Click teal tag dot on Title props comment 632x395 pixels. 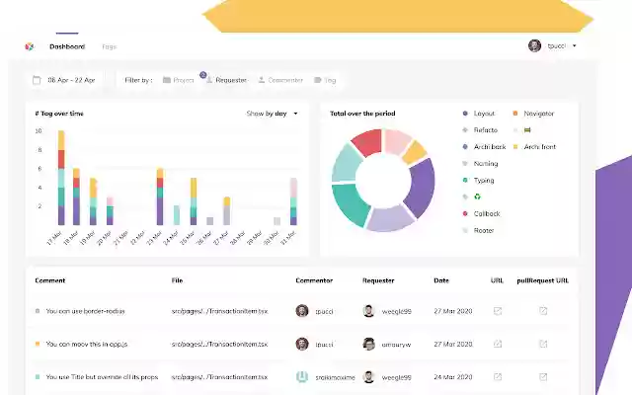(38, 377)
